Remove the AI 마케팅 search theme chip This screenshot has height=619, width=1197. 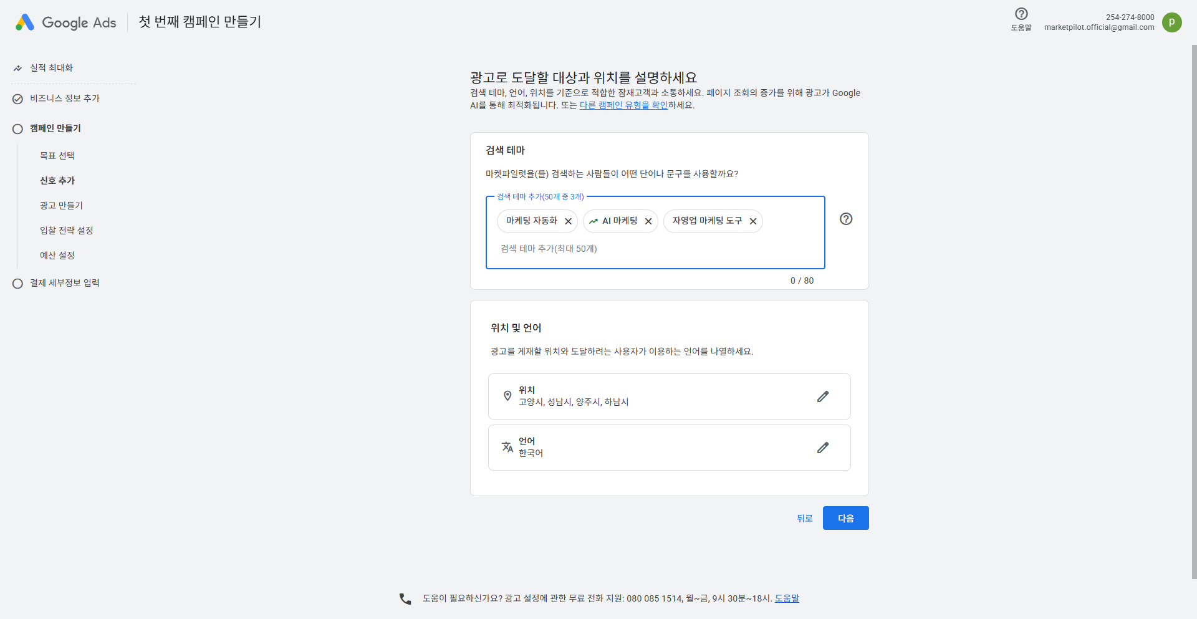point(648,221)
